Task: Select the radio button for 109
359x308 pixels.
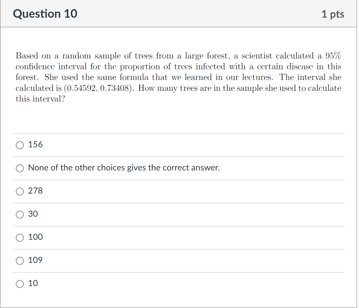Action: point(20,261)
